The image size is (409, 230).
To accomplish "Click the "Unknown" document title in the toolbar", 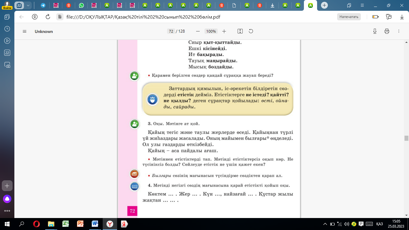I will 44,31.
